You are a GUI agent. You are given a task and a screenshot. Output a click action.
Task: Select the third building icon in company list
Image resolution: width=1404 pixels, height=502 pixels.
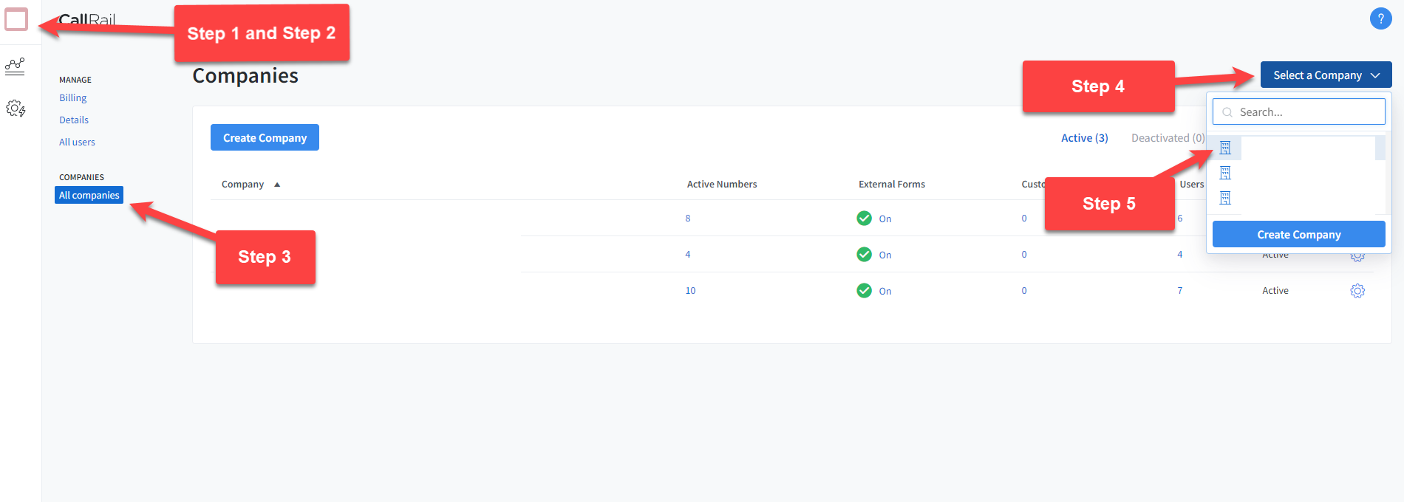pos(1225,198)
